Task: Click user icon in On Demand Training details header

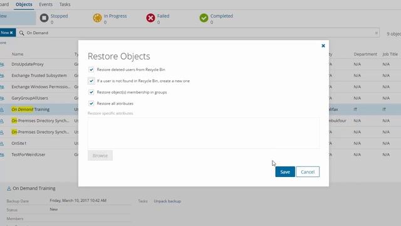Action: pyautogui.click(x=9, y=188)
